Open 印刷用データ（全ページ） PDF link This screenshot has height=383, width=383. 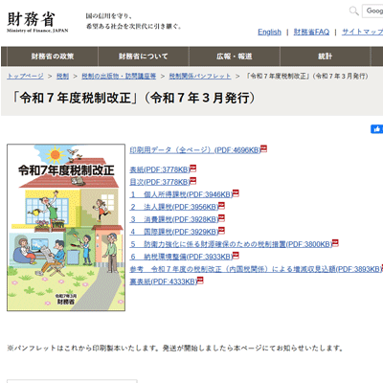click(195, 150)
